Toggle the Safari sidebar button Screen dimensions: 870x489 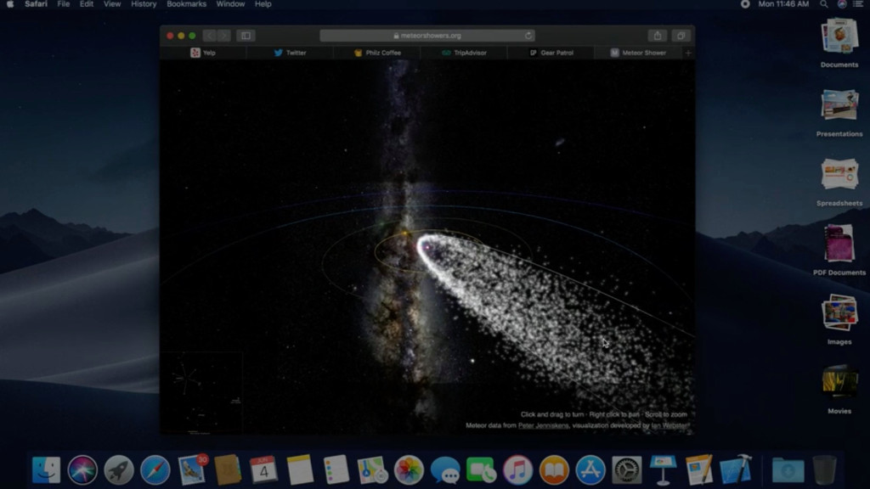246,36
